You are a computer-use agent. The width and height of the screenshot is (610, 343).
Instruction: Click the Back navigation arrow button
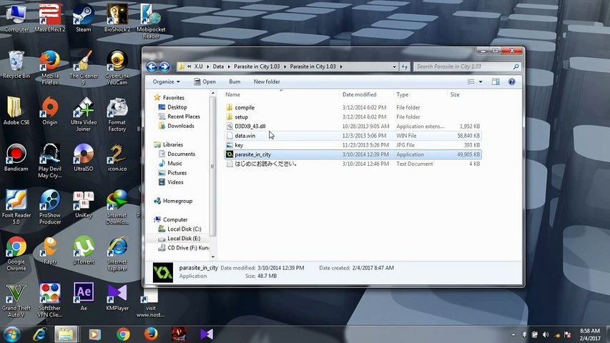click(x=152, y=66)
